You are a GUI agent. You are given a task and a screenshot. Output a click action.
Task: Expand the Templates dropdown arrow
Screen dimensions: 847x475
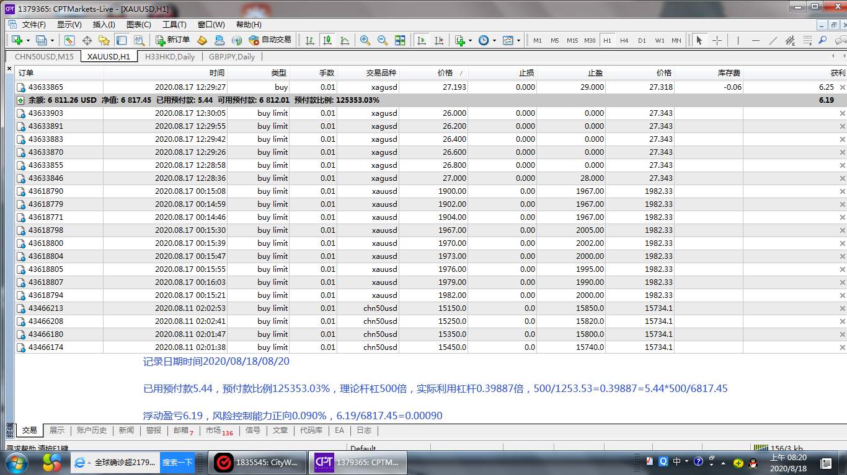point(518,40)
